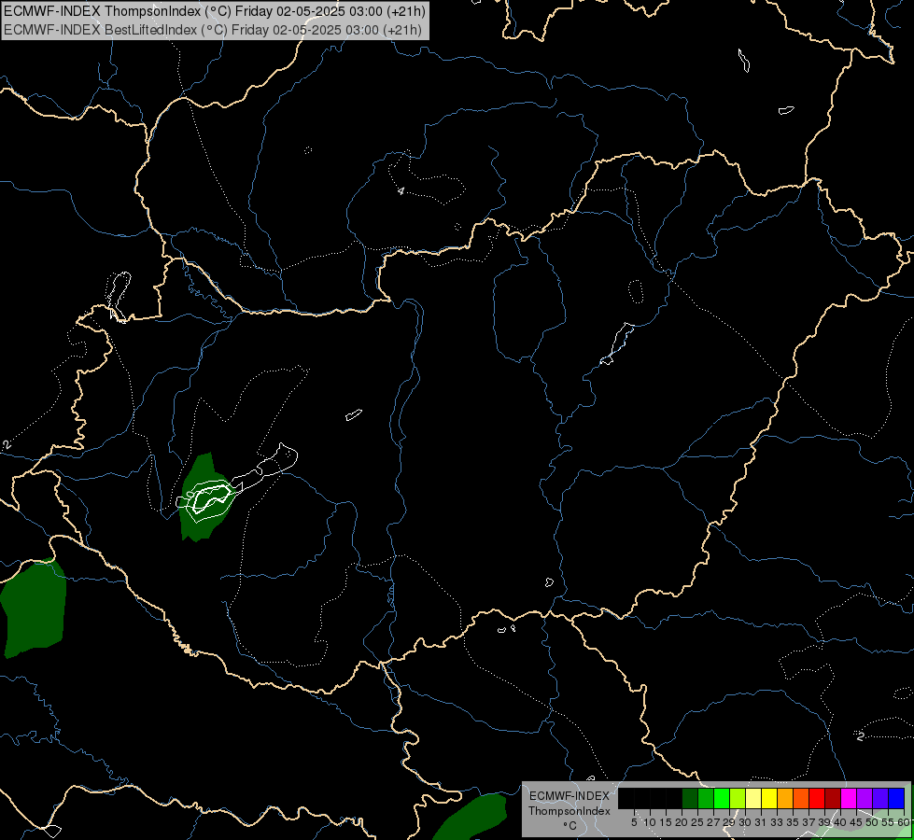Click the legend scale value '55'

pos(888,822)
